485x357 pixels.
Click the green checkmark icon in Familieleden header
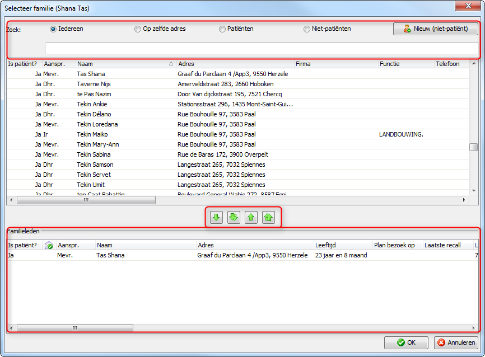pos(48,245)
